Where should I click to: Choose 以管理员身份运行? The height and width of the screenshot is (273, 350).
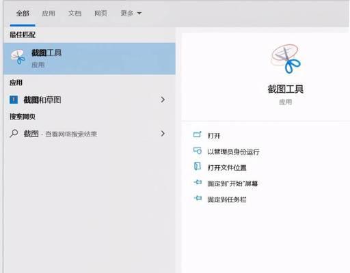point(233,152)
